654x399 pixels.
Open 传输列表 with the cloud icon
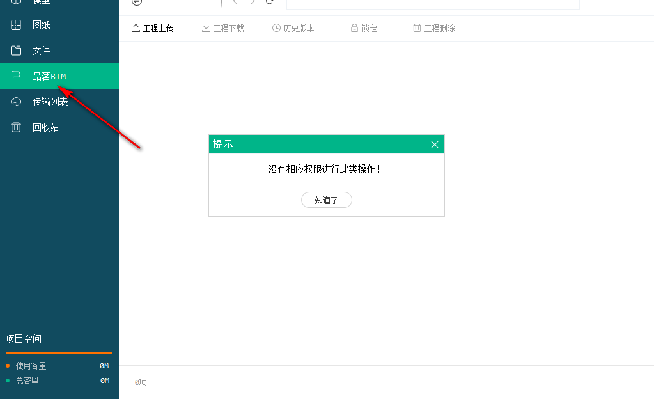(15, 101)
